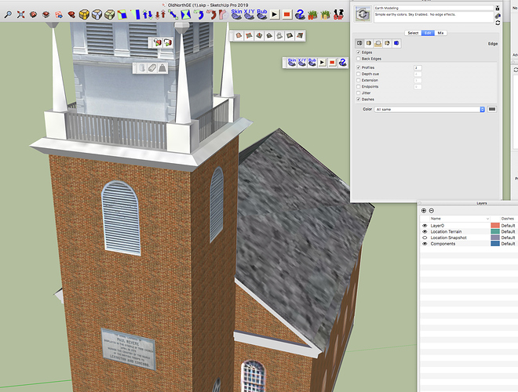Image resolution: width=518 pixels, height=392 pixels.
Task: Click X/Y tool in main top toolbar
Action: 249,14
